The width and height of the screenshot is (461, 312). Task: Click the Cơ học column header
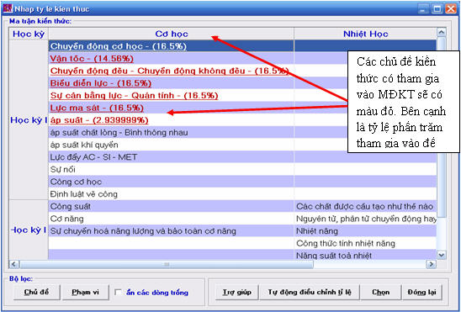tap(171, 34)
